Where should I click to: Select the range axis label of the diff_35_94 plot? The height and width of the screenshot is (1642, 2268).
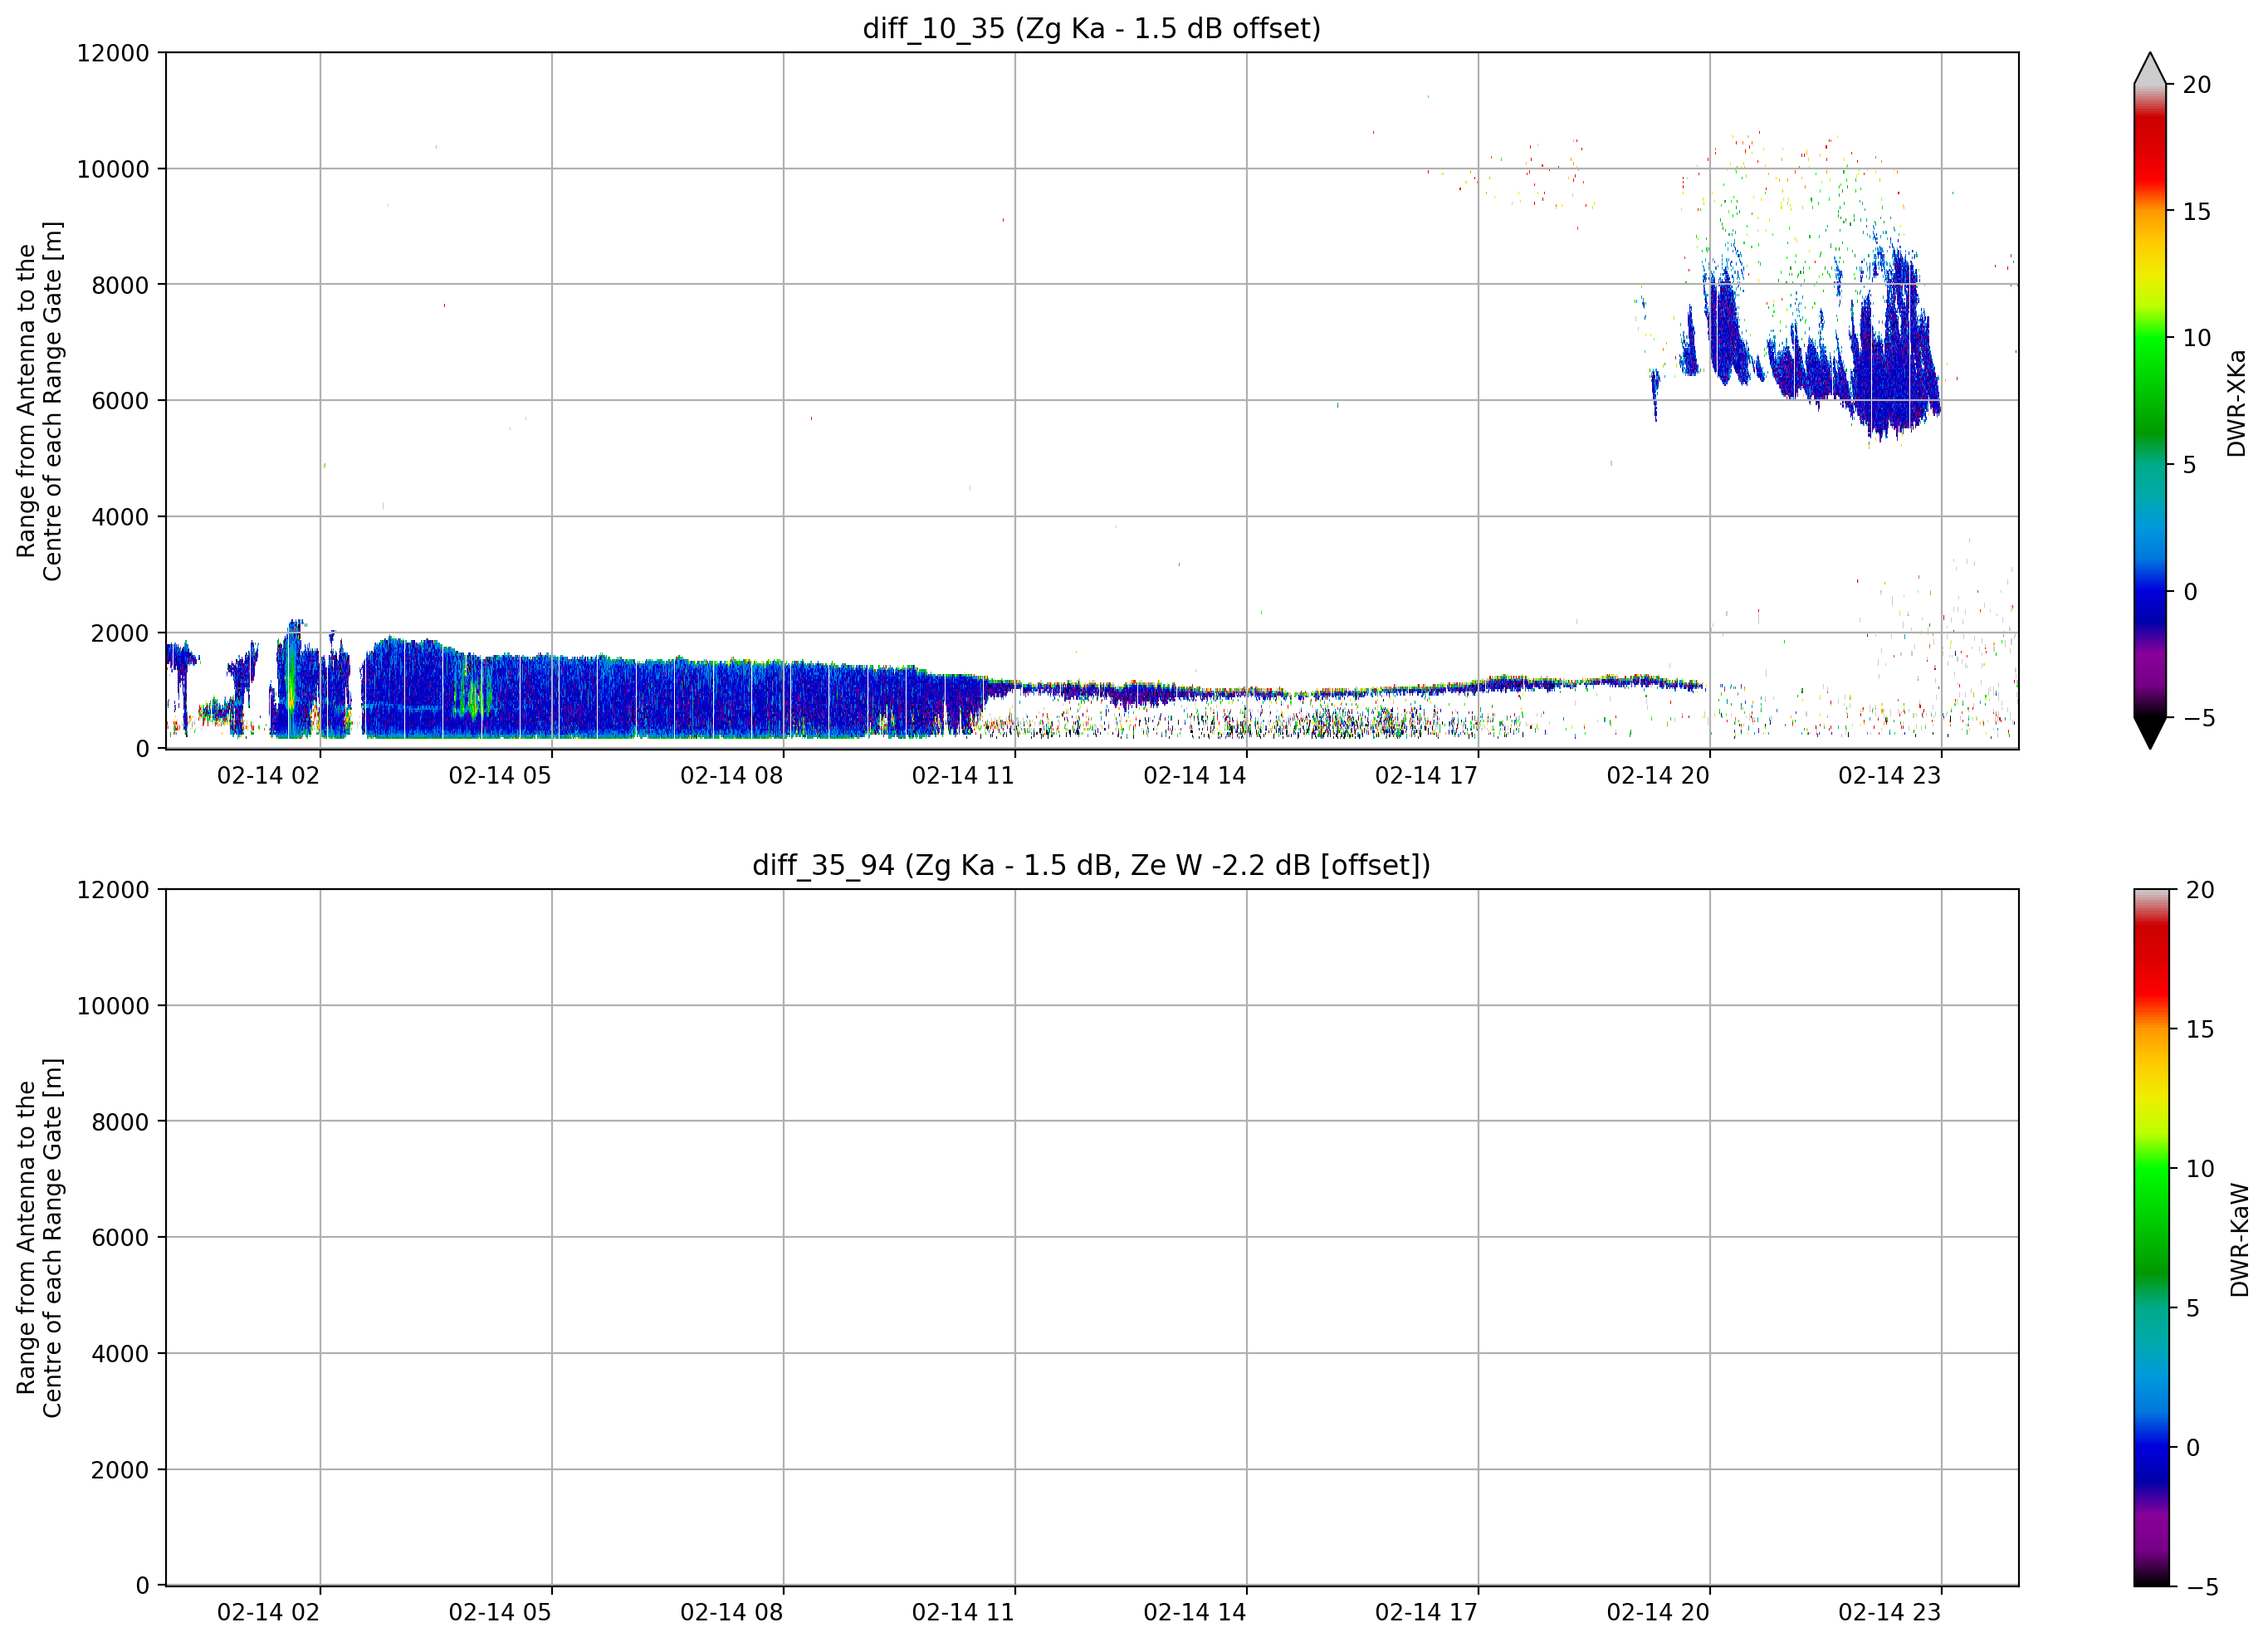(39, 1237)
